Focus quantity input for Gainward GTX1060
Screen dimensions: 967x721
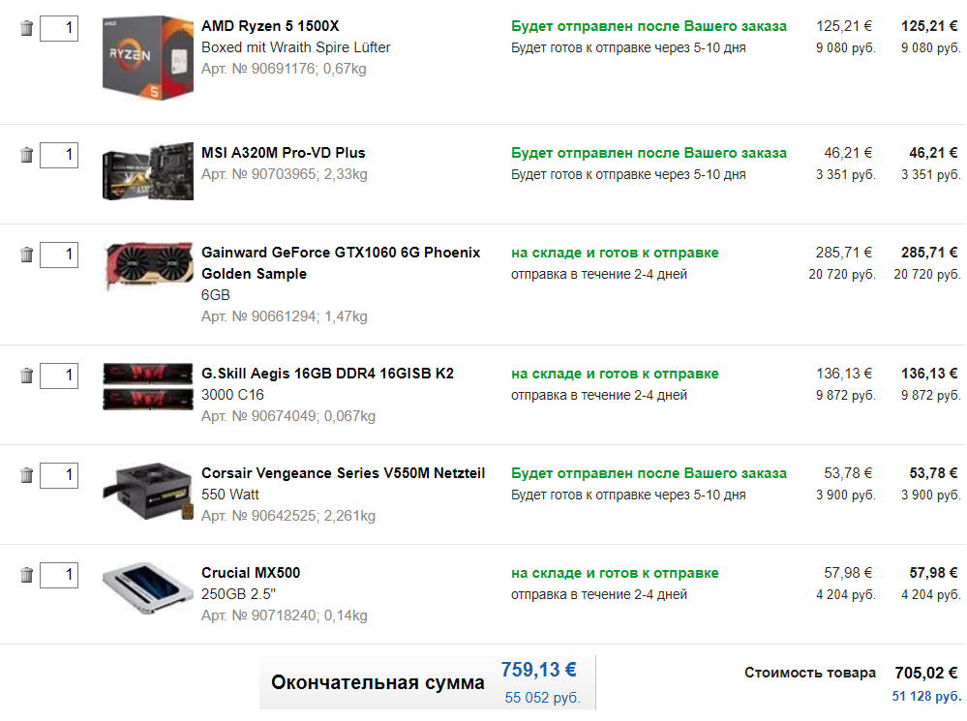[x=59, y=255]
